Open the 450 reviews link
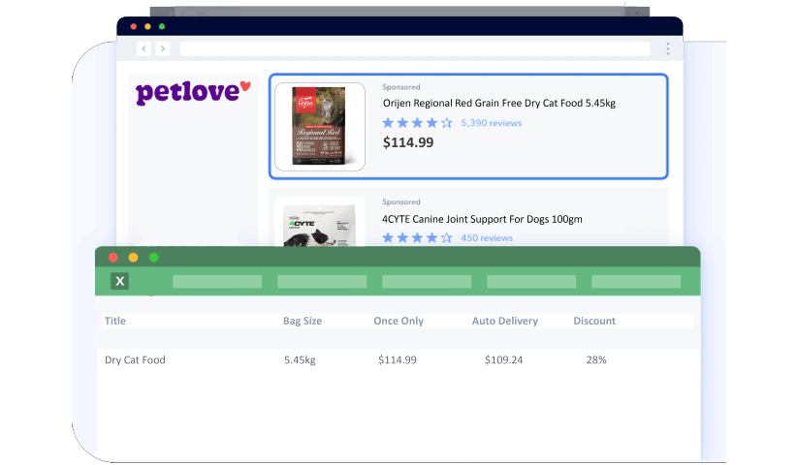 click(487, 238)
